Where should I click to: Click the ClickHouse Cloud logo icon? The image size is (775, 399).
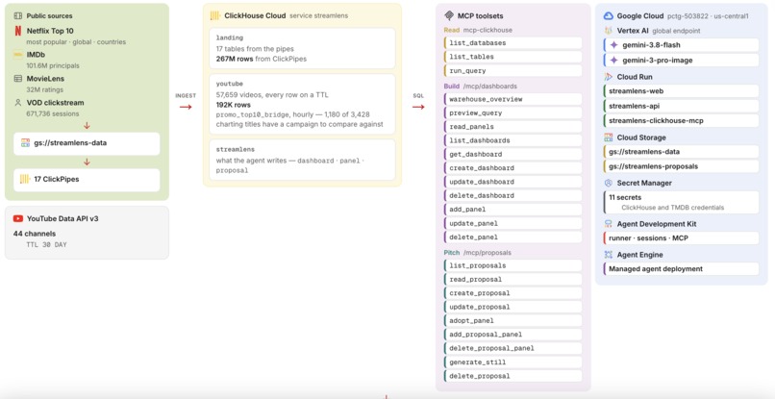click(215, 15)
